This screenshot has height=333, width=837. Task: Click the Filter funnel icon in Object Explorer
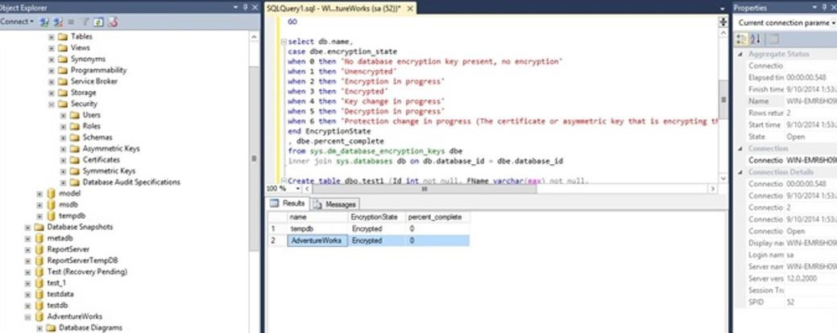click(x=85, y=22)
